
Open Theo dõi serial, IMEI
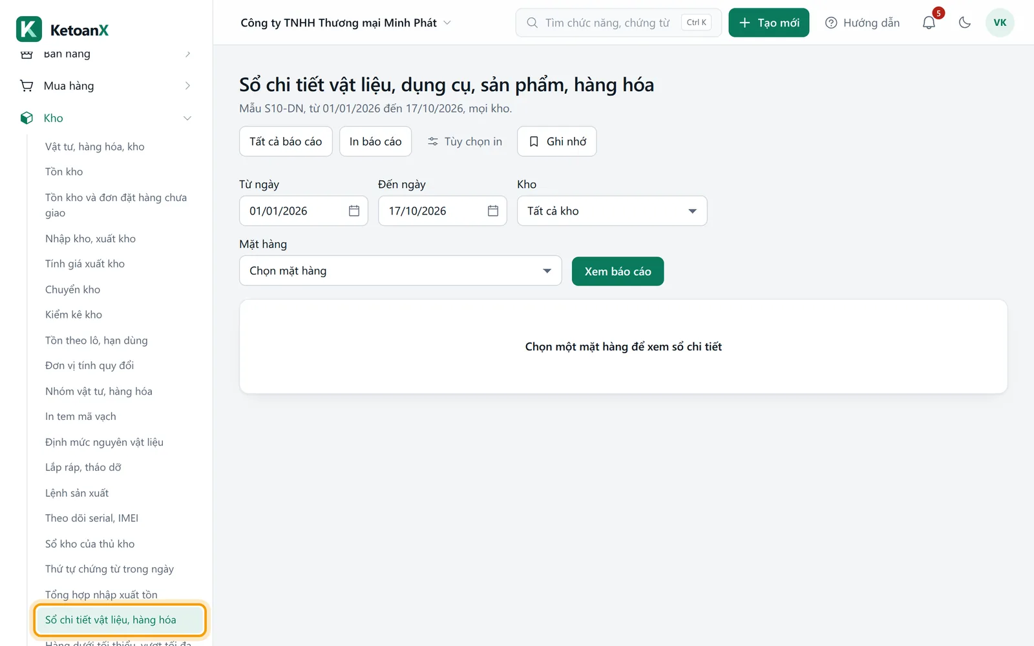[92, 518]
